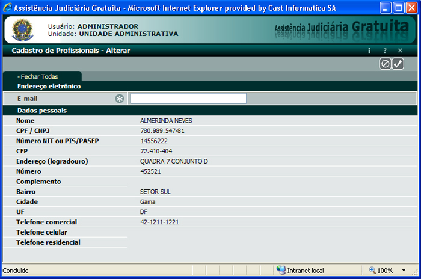Close the Internet Explorer window
Screen dimensions: 421x279
(411, 8)
